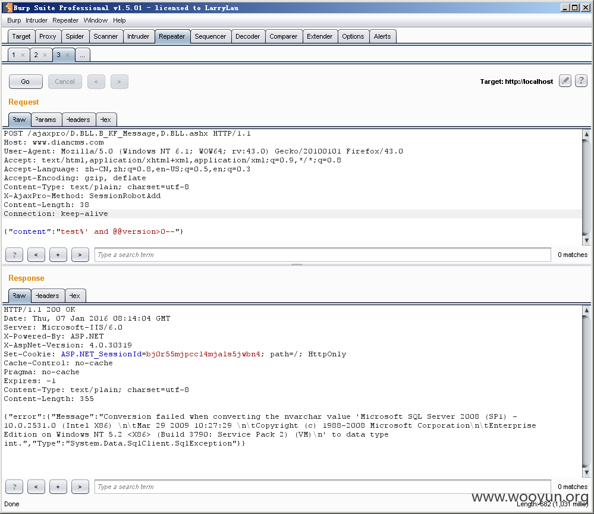Switch to the Sequencer tab
The image size is (594, 514).
point(210,36)
